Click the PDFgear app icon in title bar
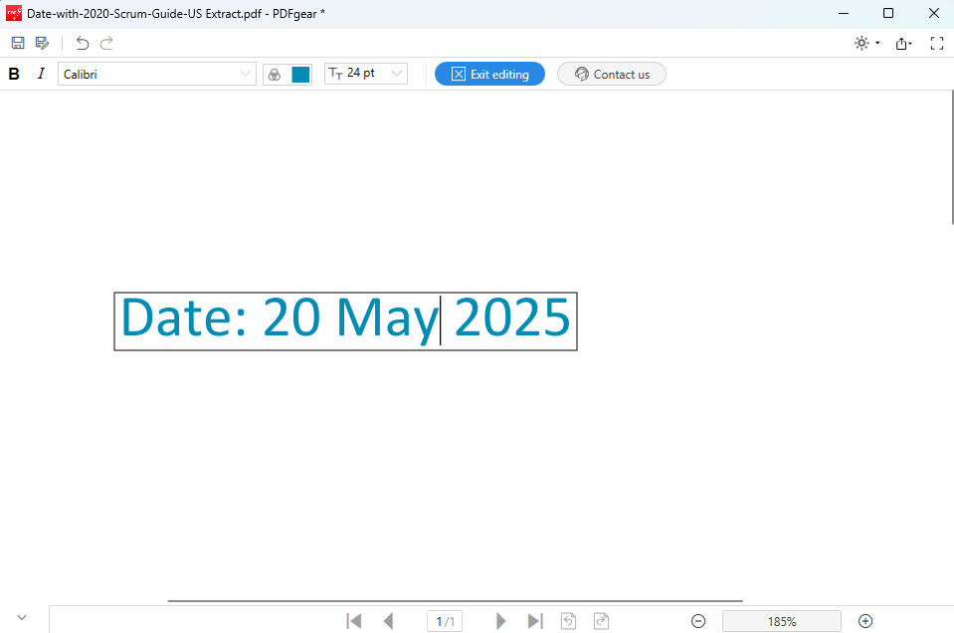954x633 pixels. point(14,13)
